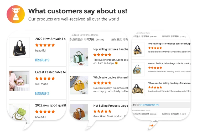Open the yellow handbag thumbnail
197x135 pixels.
tap(79, 85)
